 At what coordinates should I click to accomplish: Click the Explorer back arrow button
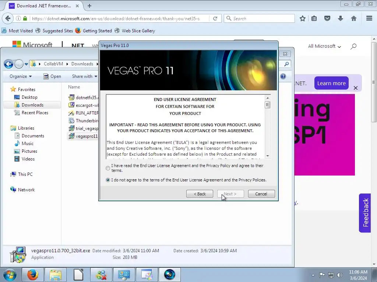pyautogui.click(x=9, y=64)
